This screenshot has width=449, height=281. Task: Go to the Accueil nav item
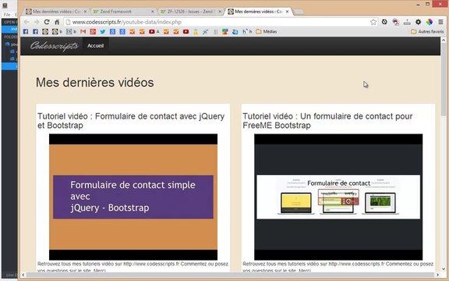(95, 45)
